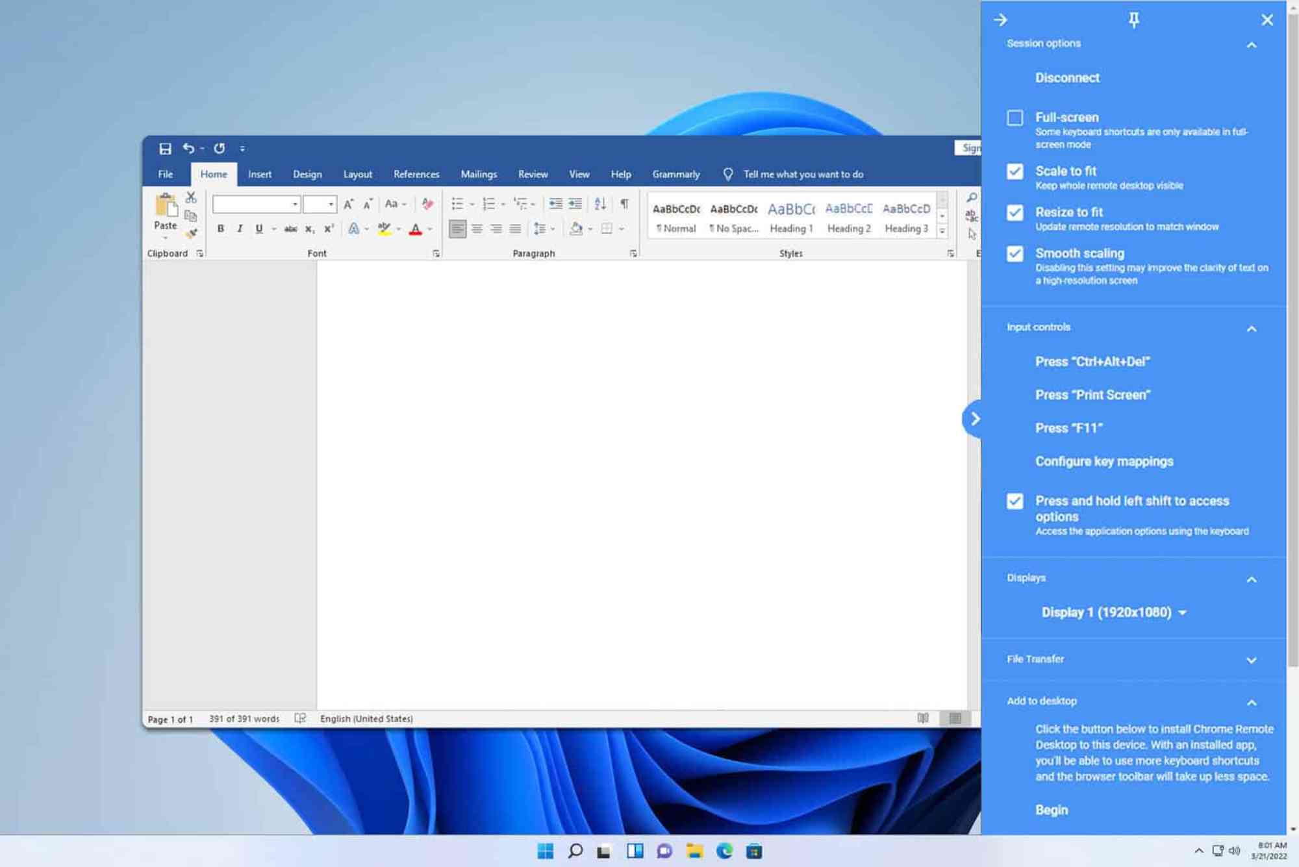Uncheck Scale to fit

click(1015, 171)
